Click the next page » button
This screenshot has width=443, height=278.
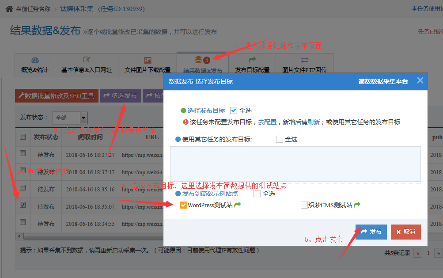(x=438, y=253)
